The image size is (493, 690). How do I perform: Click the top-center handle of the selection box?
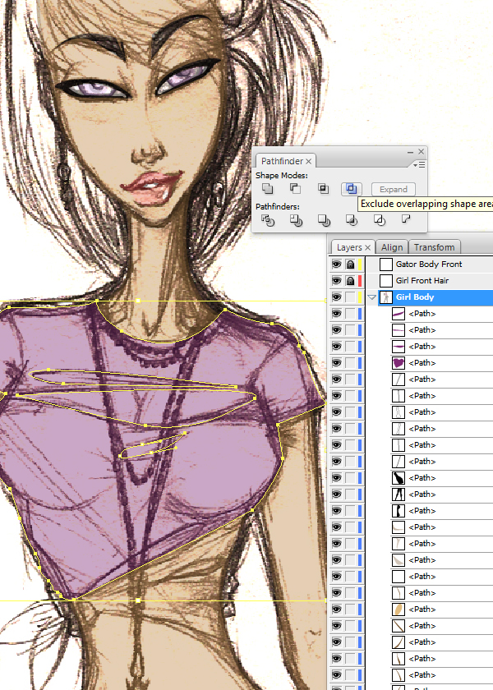tap(138, 301)
